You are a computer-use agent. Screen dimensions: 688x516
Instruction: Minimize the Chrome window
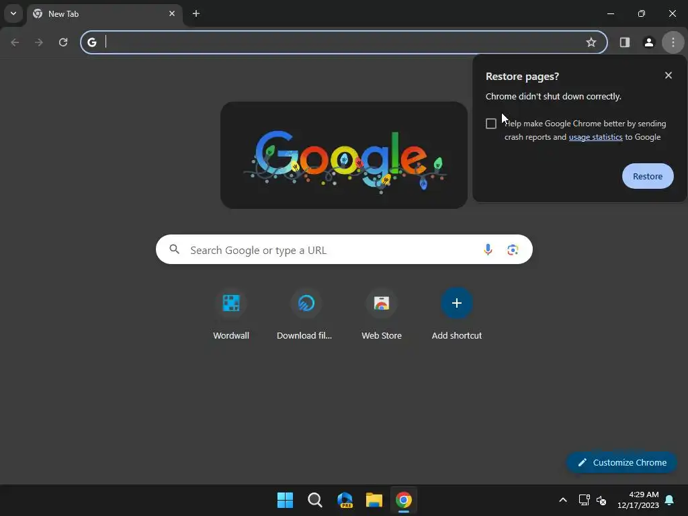[610, 13]
